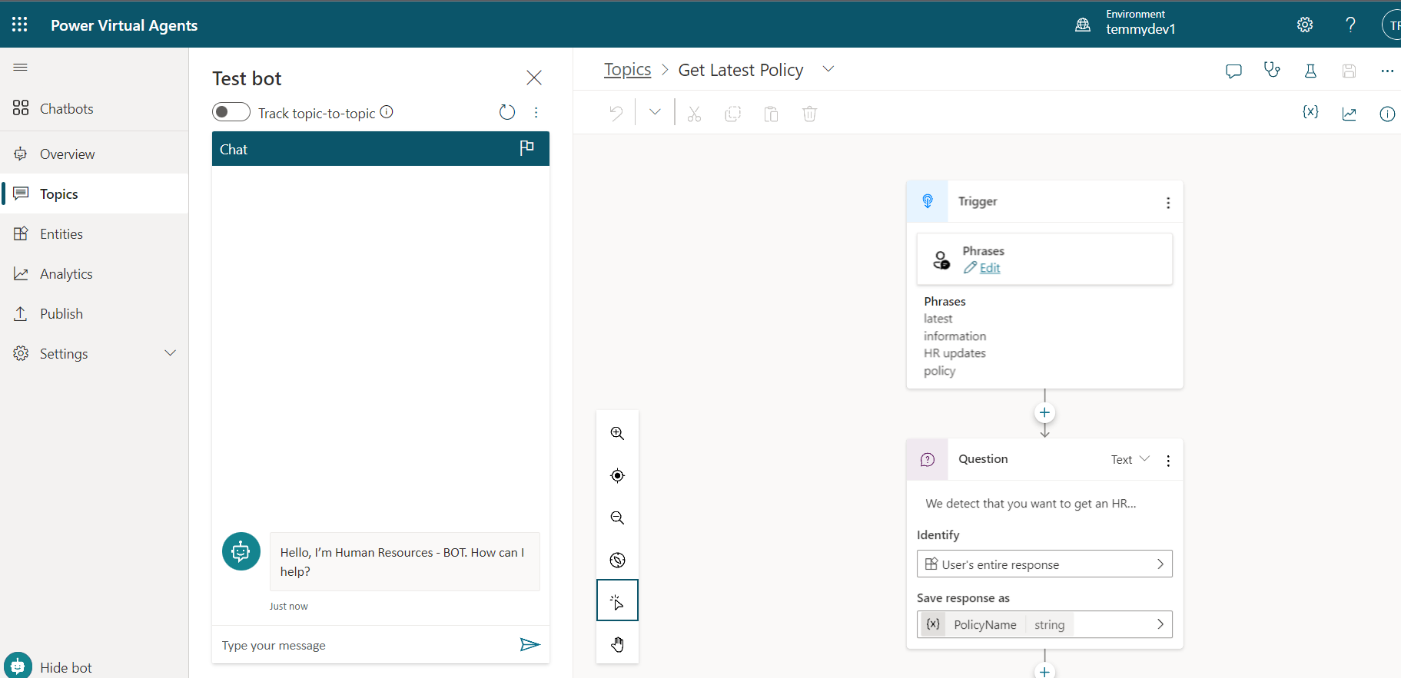Click the 'HR updates' trigger phrase
Image resolution: width=1401 pixels, height=678 pixels.
[954, 353]
